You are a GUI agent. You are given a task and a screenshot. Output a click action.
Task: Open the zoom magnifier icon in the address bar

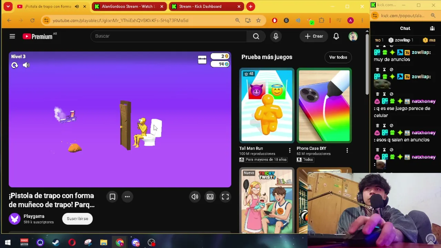[x=237, y=21]
